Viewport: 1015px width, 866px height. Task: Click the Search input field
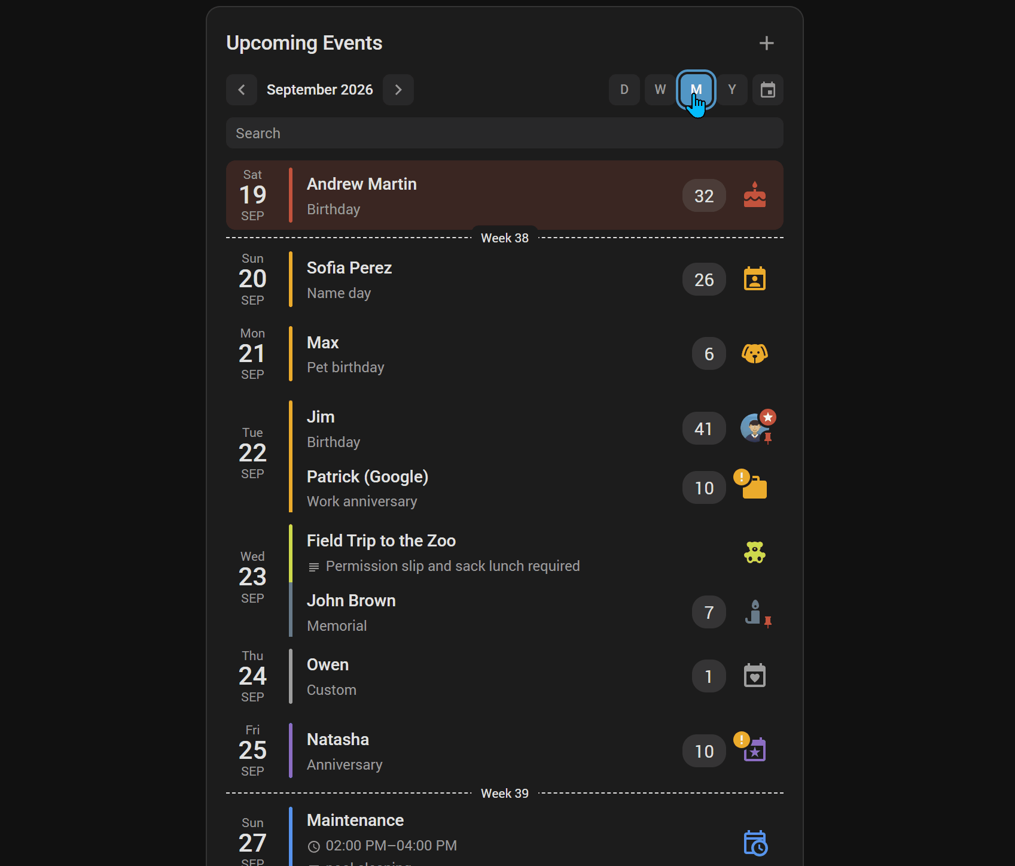coord(505,133)
